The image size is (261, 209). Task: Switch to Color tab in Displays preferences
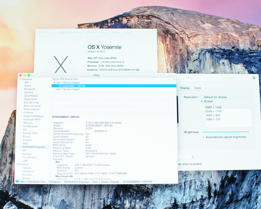pyautogui.click(x=198, y=88)
